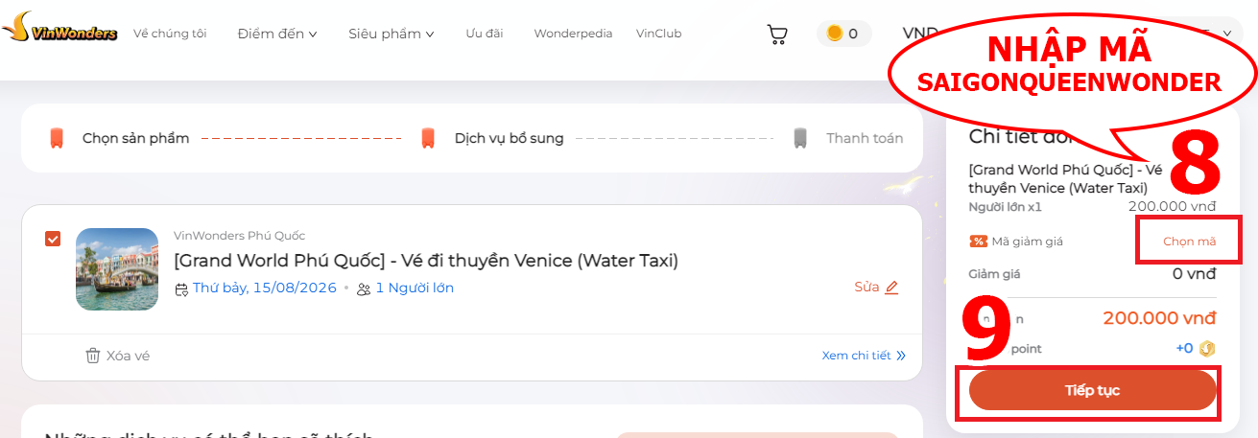This screenshot has height=438, width=1258.
Task: Click the edit pencil icon beside Sửa
Action: [891, 288]
